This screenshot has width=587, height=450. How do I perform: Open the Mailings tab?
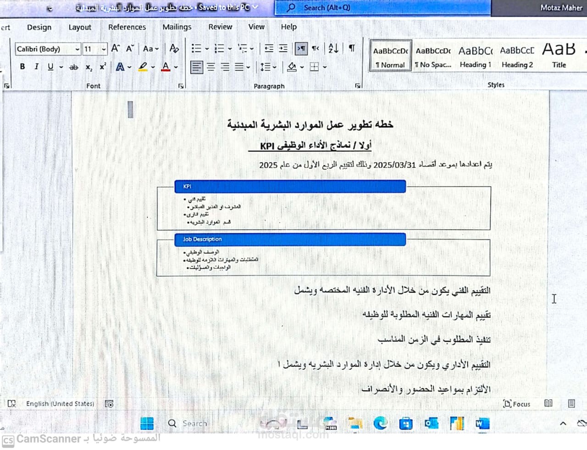(177, 27)
